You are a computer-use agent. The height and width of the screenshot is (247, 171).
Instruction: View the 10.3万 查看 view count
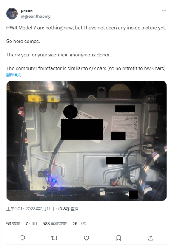pos(68,209)
